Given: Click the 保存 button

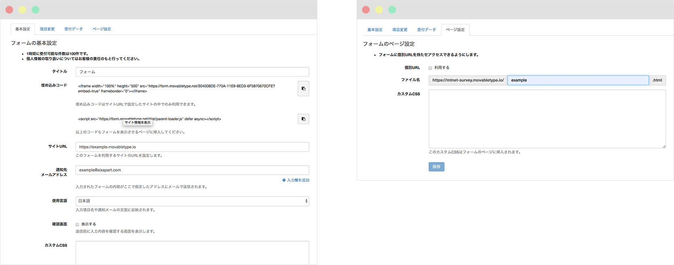Looking at the screenshot, I should [436, 167].
